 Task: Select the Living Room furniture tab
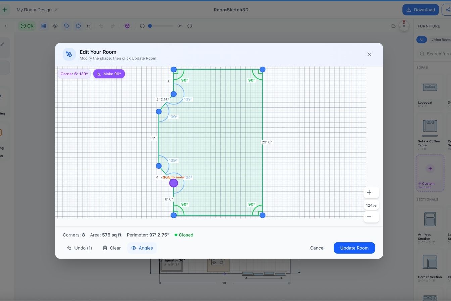click(x=441, y=40)
